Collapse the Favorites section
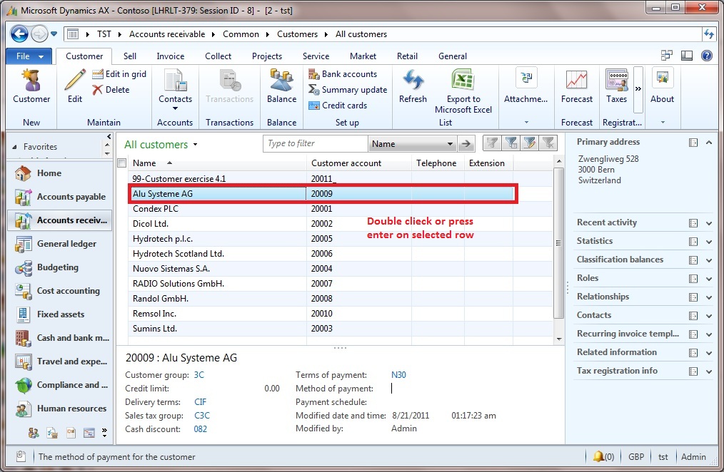This screenshot has width=724, height=472. pyautogui.click(x=14, y=147)
